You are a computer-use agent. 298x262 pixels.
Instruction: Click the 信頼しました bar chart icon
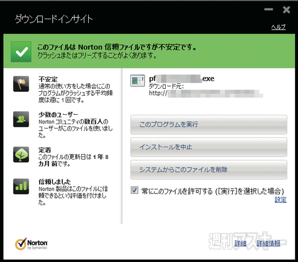[x=21, y=186]
